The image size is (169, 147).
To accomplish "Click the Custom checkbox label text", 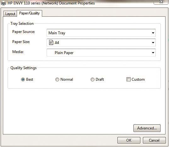I will point(138,79).
